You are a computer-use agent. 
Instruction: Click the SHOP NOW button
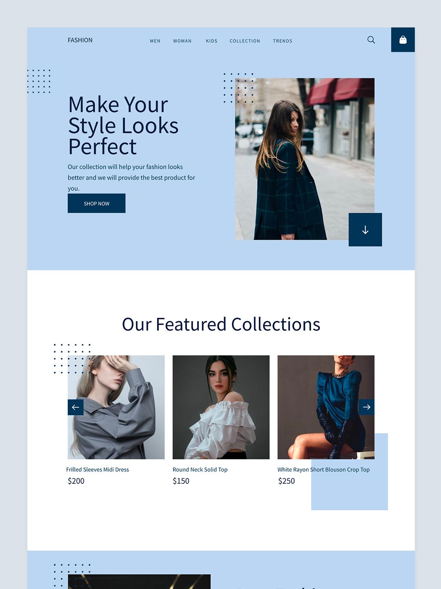(96, 203)
